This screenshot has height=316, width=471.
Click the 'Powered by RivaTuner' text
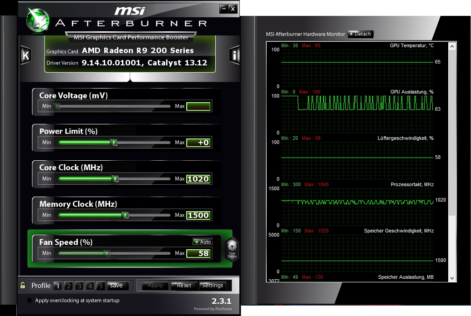(213, 309)
